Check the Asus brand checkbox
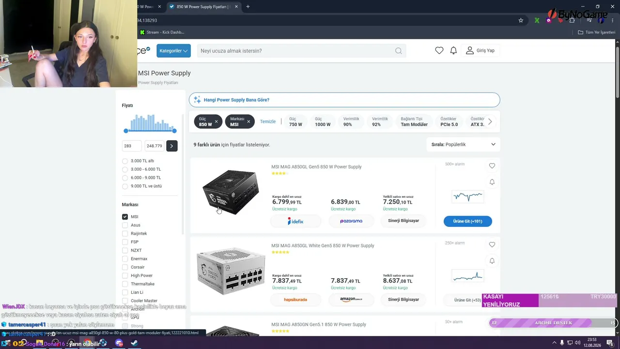 point(125,225)
